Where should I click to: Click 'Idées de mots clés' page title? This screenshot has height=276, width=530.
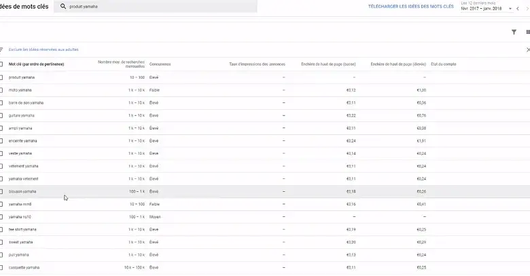pos(24,6)
